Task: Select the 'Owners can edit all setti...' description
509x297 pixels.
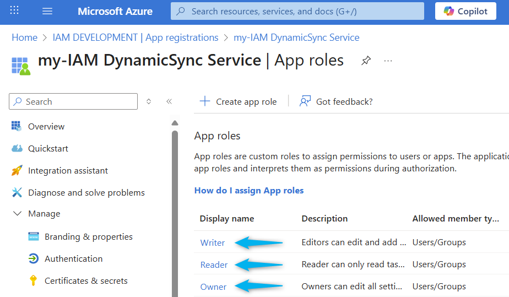Action: 352,287
